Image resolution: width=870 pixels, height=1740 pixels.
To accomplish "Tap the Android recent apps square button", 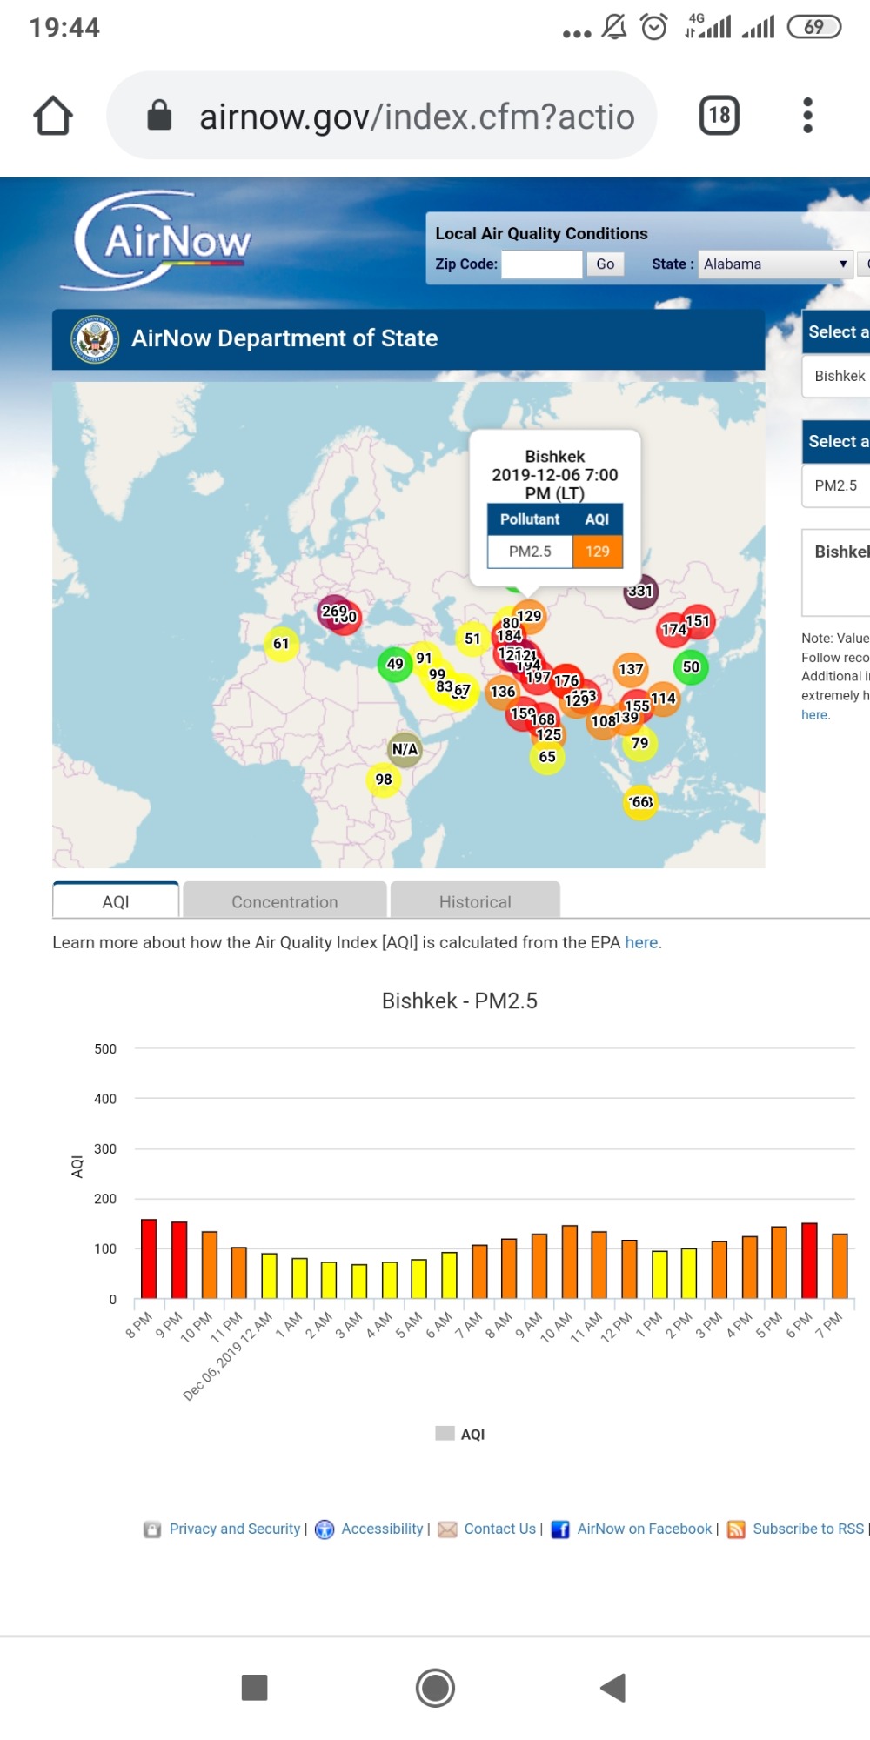I will (254, 1688).
